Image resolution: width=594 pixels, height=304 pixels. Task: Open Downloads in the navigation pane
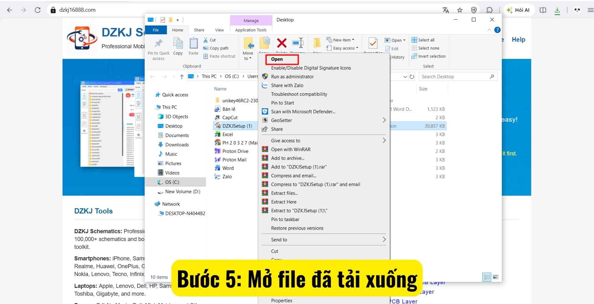coord(177,145)
